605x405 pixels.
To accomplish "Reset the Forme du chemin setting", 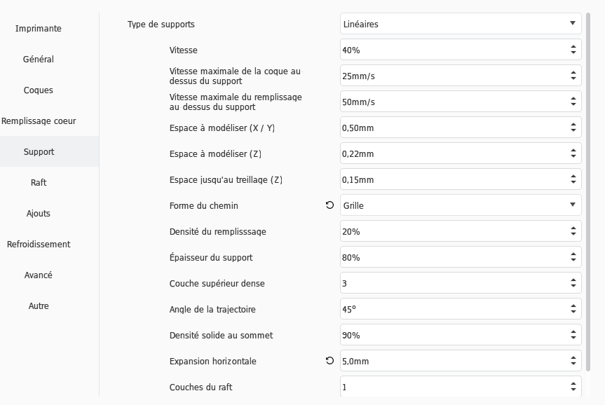I will [x=329, y=205].
